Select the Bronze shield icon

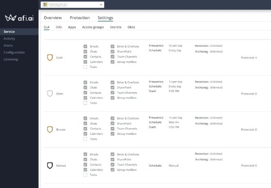point(50,130)
